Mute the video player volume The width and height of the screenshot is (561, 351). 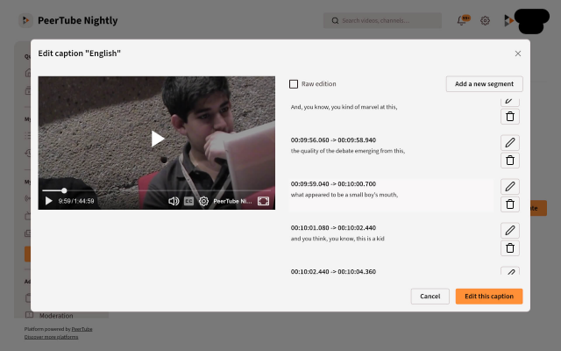coord(174,201)
